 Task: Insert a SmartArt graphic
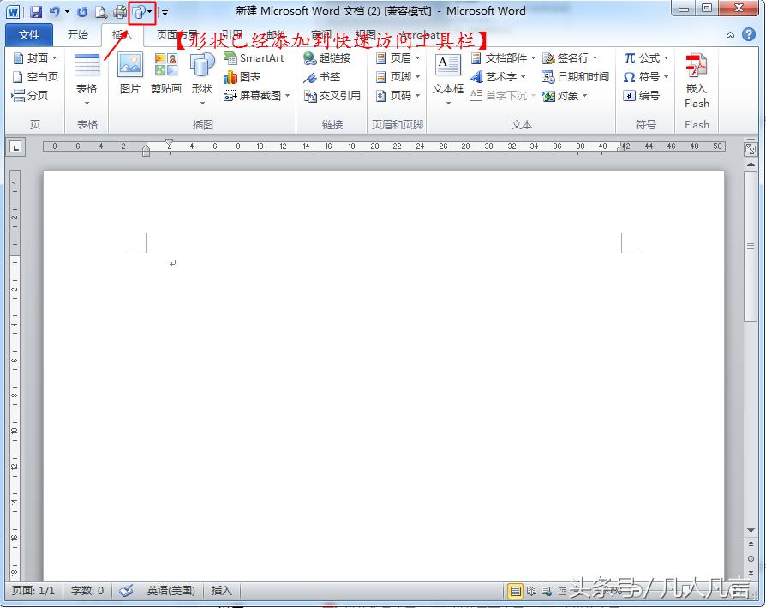click(x=254, y=58)
